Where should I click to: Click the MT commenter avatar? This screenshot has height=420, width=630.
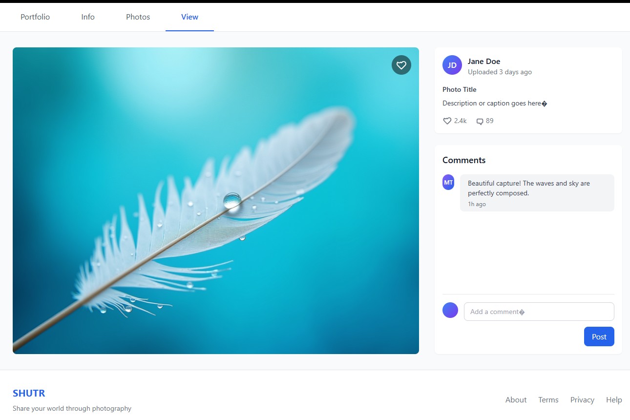(x=448, y=182)
